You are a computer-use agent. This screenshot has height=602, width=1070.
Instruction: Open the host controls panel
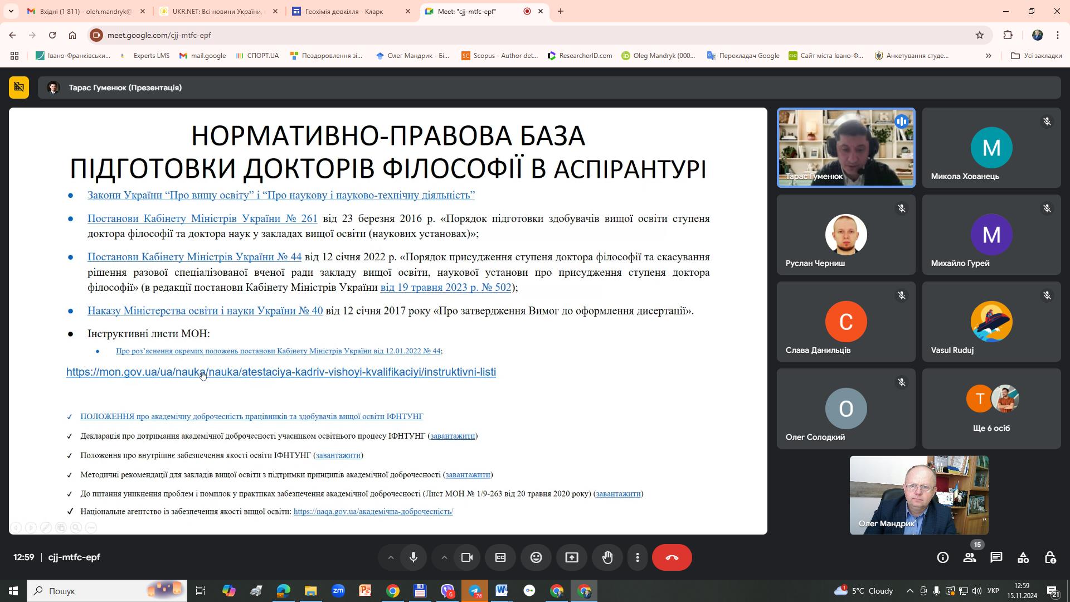point(1050,557)
